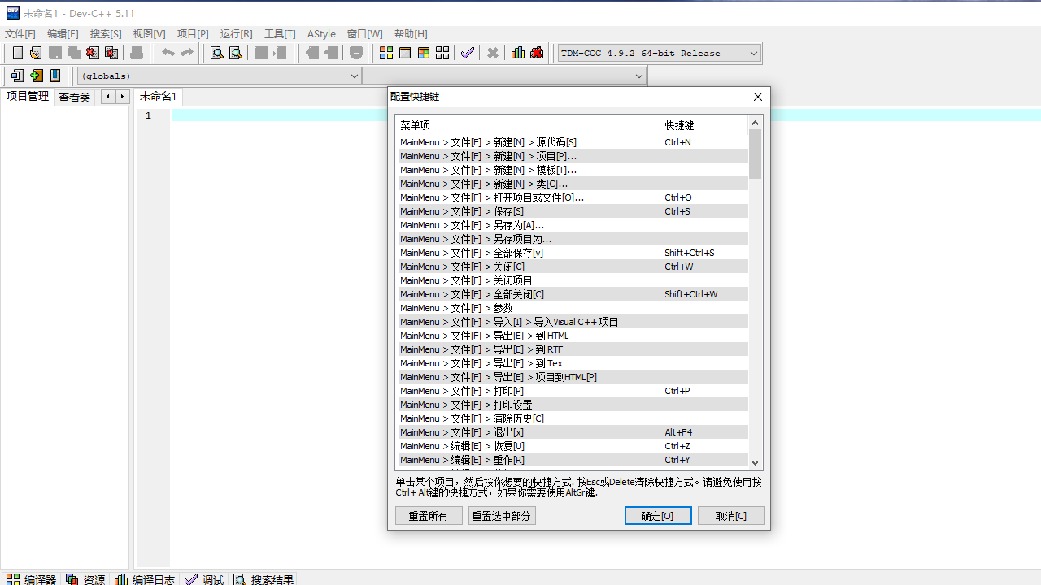Open a project or file via toolbar icon
1041x585 pixels.
[x=35, y=52]
